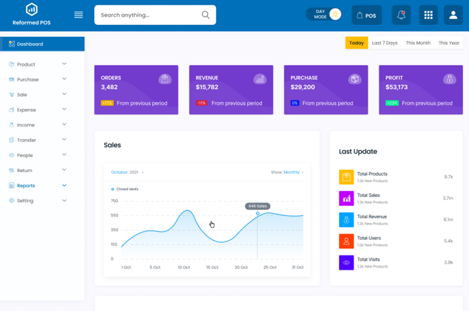The height and width of the screenshot is (311, 469).
Task: Click the -11% revenue badge
Action: tap(202, 103)
